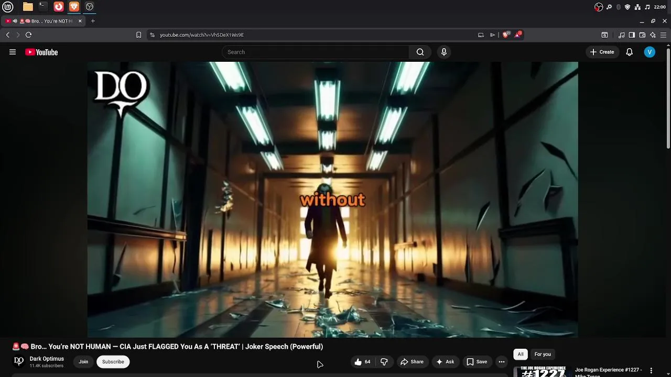Screen dimensions: 671x377
Task: Click the Ask AI button
Action: (x=445, y=362)
